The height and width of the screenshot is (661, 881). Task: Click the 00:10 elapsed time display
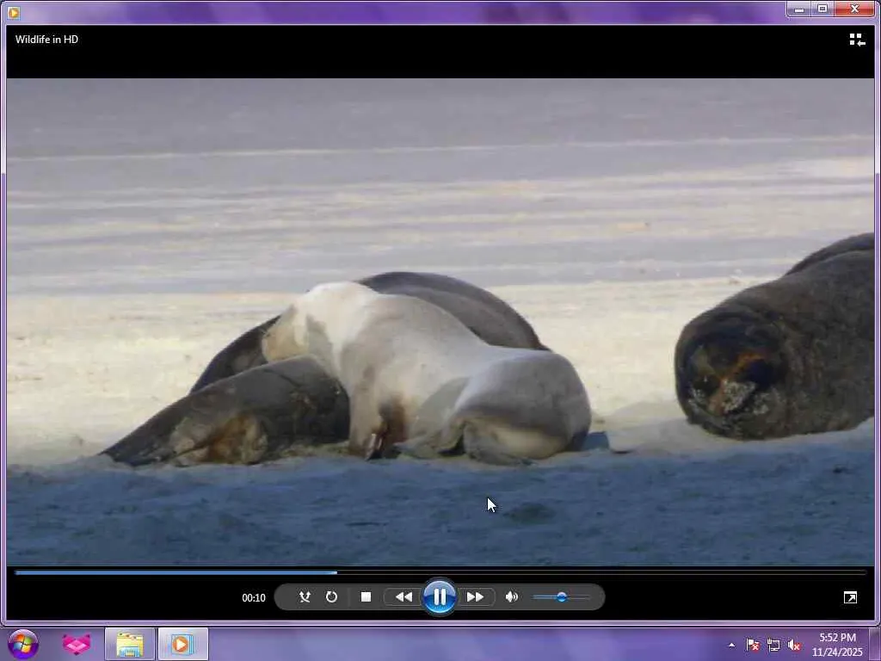(254, 597)
